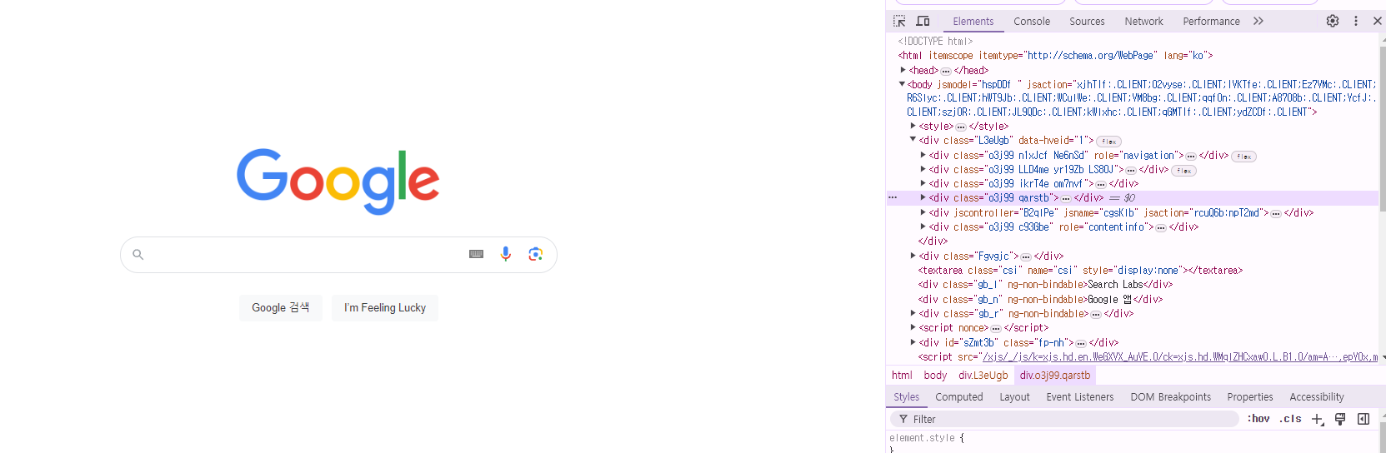Viewport: 1386px width, 453px height.
Task: Select the Computed subtab
Action: point(959,397)
